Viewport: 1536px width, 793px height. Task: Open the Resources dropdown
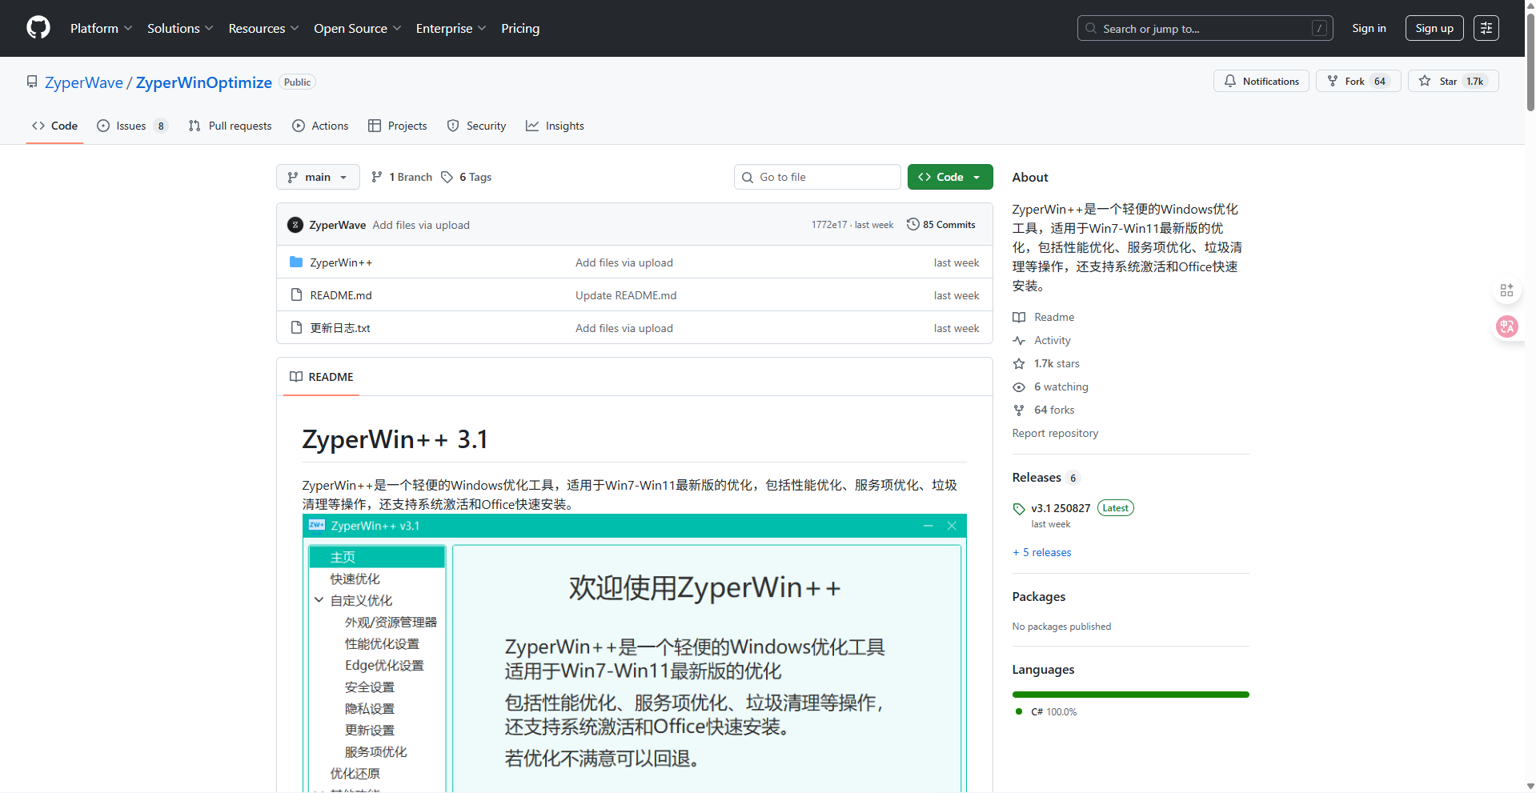[263, 28]
